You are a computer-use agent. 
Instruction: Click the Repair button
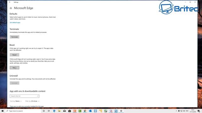tap(15, 55)
